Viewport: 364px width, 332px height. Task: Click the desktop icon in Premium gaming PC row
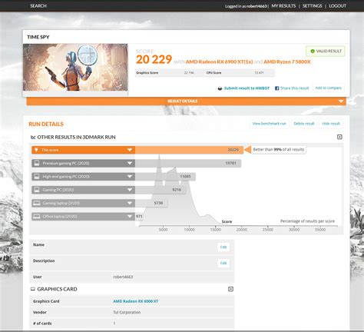(x=37, y=163)
